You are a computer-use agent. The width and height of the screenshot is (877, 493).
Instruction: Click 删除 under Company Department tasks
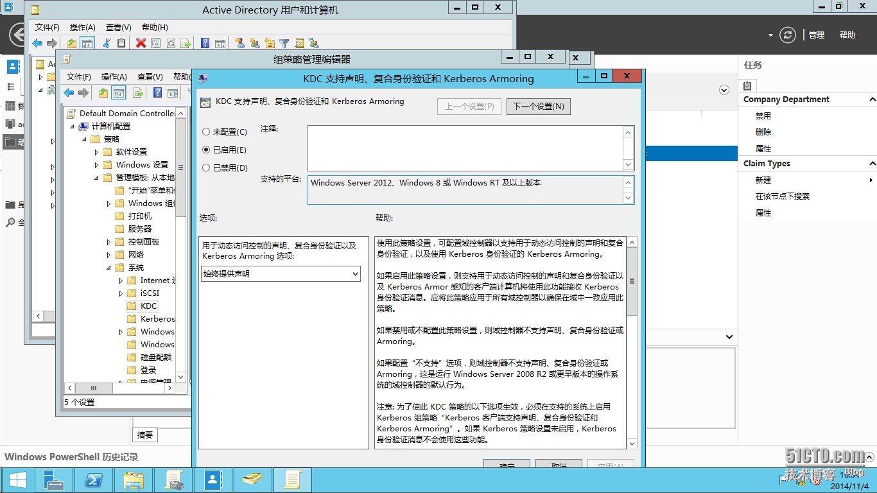coord(763,132)
